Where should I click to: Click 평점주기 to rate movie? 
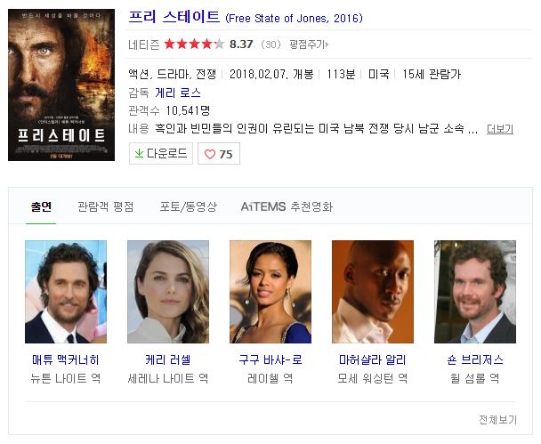307,44
